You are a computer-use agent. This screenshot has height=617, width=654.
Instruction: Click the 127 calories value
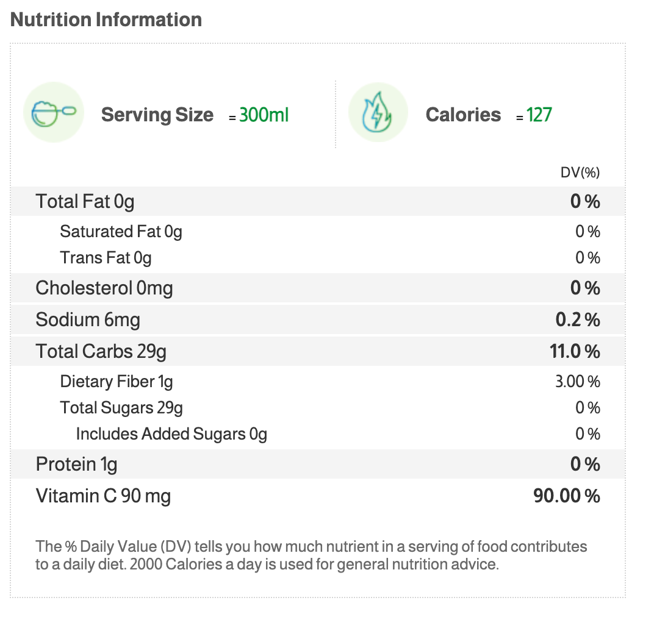tap(539, 115)
